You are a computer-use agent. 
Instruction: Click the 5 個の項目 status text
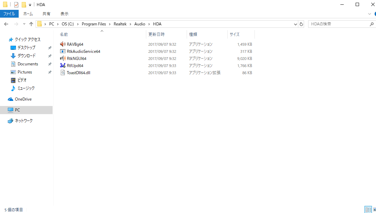14,210
